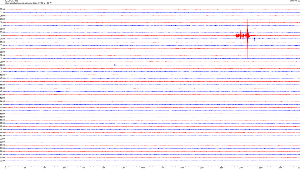Click the 14:00 time label
This screenshot has height=169, width=300.
pyautogui.click(x=2, y=101)
